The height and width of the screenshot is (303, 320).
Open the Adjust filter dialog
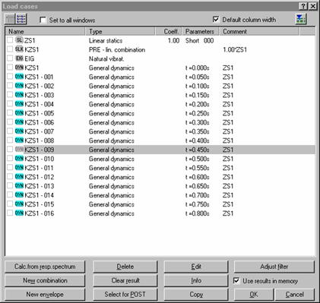[274, 267]
